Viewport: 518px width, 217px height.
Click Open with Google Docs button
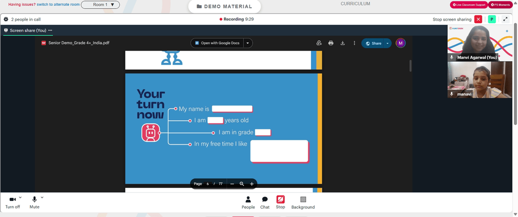(x=217, y=44)
